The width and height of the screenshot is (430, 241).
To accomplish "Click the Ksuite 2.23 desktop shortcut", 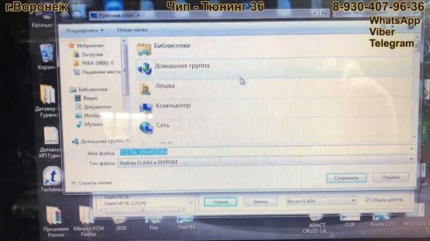I will pyautogui.click(x=382, y=220).
